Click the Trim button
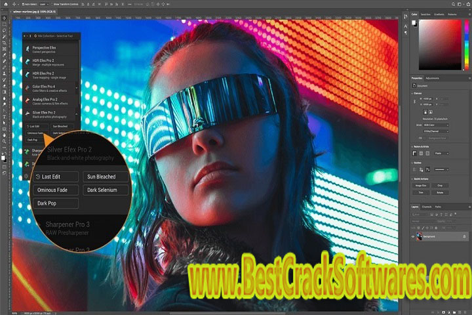 (x=420, y=192)
